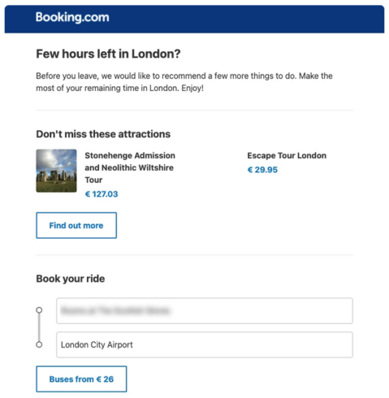389x398 pixels.
Task: Click the Booking.com logo in header
Action: [x=72, y=18]
